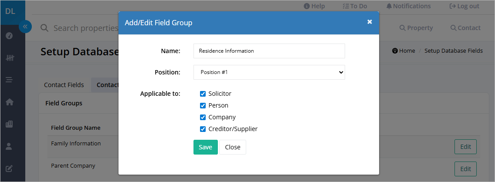This screenshot has width=495, height=182.
Task: Close the Add/Edit Field Group dialog via X
Action: pyautogui.click(x=370, y=22)
